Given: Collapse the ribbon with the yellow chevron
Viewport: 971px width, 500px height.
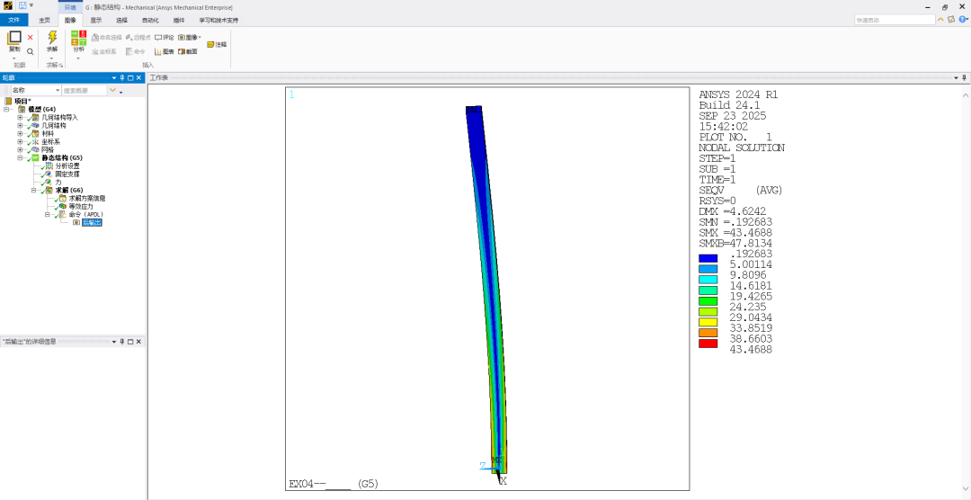Looking at the screenshot, I should [x=940, y=19].
